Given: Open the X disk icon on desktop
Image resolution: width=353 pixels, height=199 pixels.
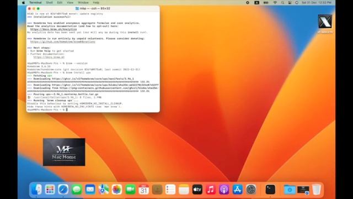Looking at the screenshot, I should click(325, 22).
